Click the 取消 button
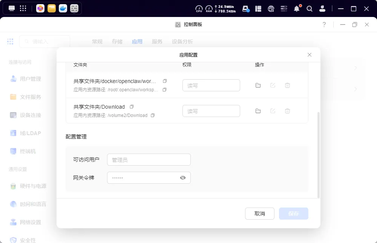Viewport: 377px width, 243px height. click(x=260, y=214)
